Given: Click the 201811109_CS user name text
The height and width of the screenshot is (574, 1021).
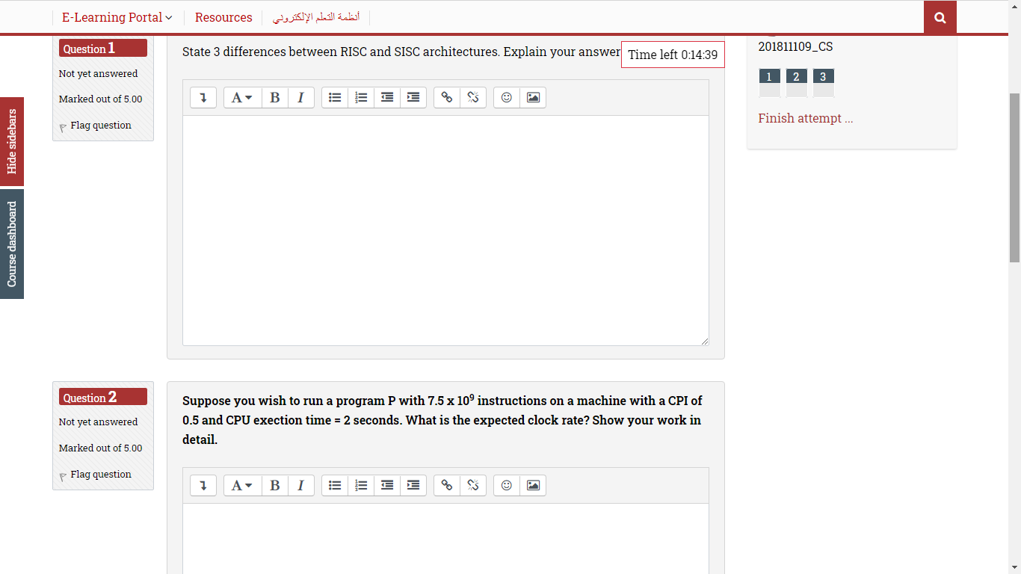Looking at the screenshot, I should click(x=795, y=46).
